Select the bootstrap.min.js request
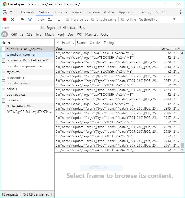This screenshot has width=185, height=198. tap(27, 83)
